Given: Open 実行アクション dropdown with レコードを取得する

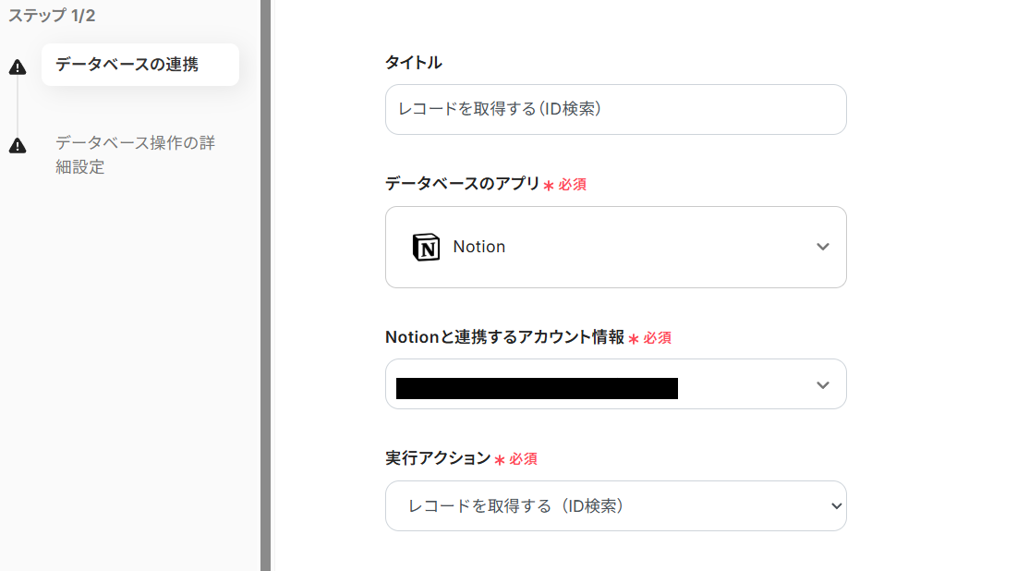Looking at the screenshot, I should click(x=615, y=505).
